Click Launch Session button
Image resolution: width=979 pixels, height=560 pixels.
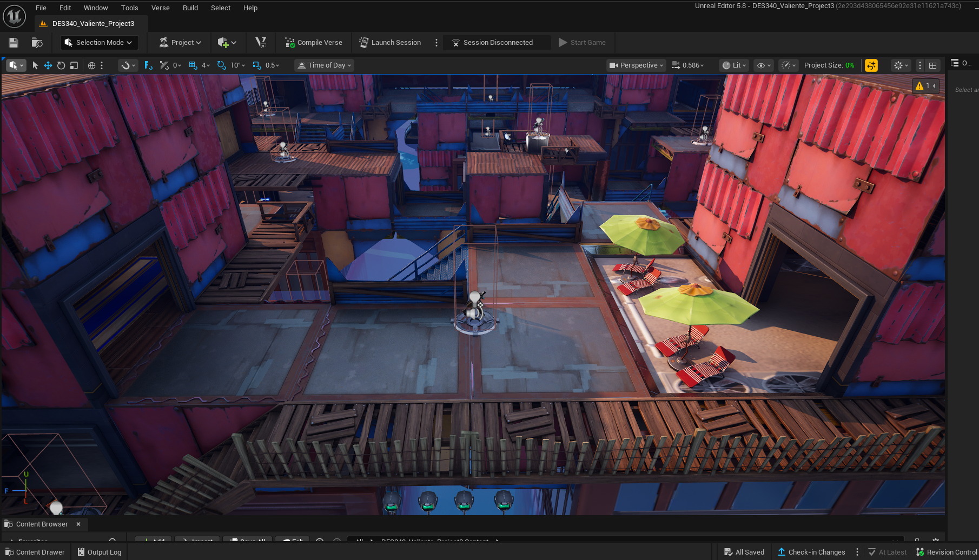[x=390, y=43]
